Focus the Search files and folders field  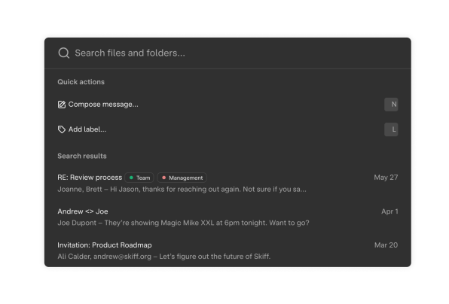point(228,53)
